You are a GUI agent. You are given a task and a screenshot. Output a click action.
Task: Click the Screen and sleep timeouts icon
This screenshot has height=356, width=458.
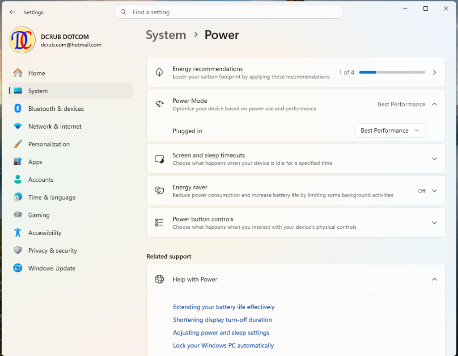click(x=159, y=159)
